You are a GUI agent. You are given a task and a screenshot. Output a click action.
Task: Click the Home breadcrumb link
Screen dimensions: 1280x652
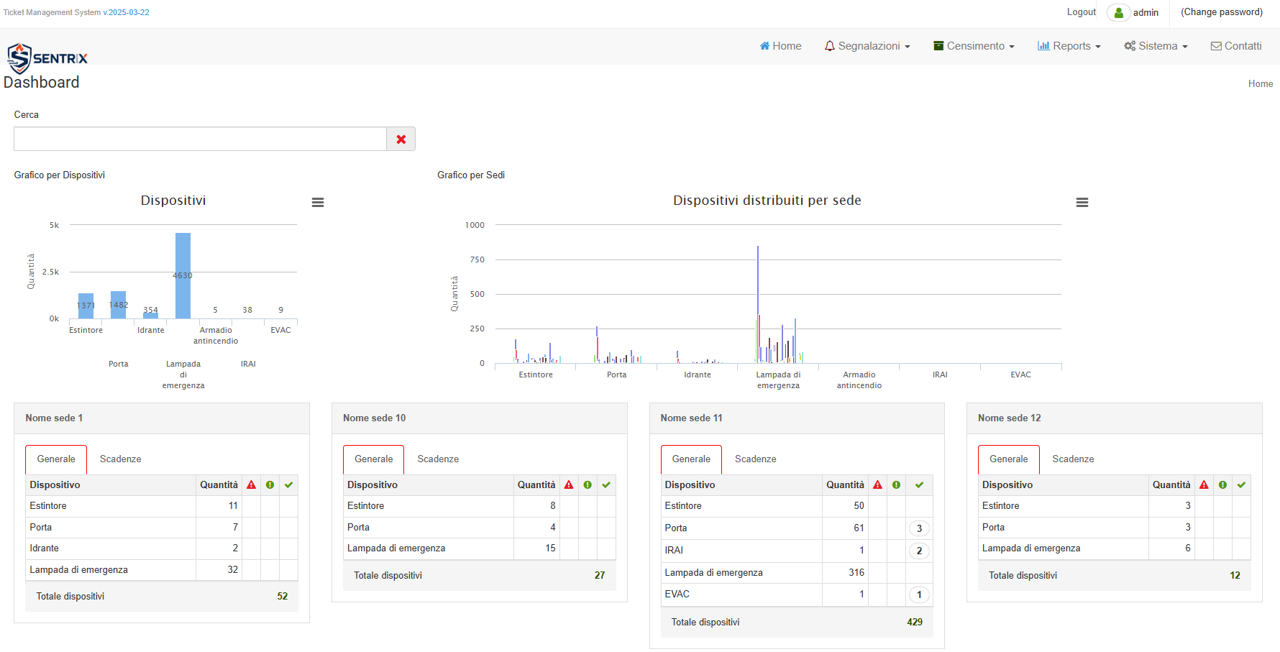1261,84
